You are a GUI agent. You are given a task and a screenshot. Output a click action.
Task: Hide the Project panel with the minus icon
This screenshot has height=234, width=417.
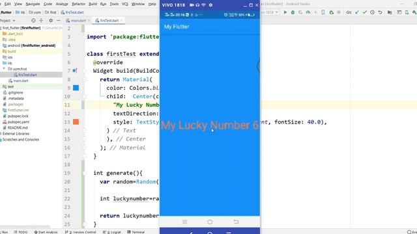tap(59, 20)
